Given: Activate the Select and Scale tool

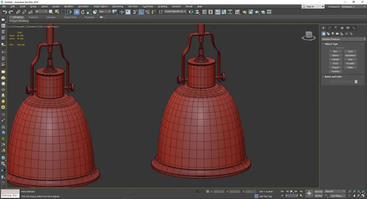Looking at the screenshot, I should coord(89,12).
